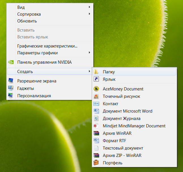Create a new Ярлык
The height and width of the screenshot is (172, 183).
click(x=134, y=79)
